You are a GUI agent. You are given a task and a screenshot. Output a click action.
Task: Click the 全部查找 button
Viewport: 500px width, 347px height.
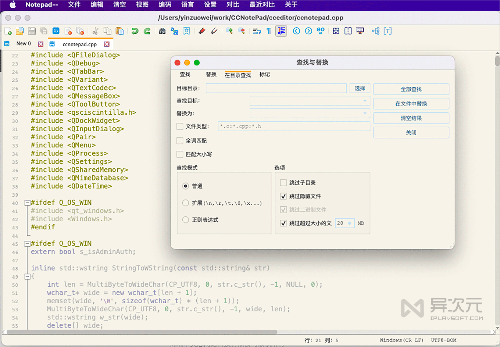tap(411, 89)
